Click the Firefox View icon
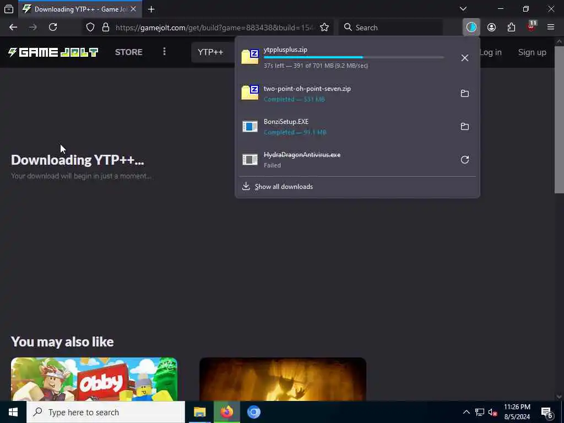Viewport: 564px width, 423px height. tap(9, 9)
